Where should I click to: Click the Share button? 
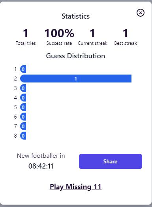(x=111, y=161)
